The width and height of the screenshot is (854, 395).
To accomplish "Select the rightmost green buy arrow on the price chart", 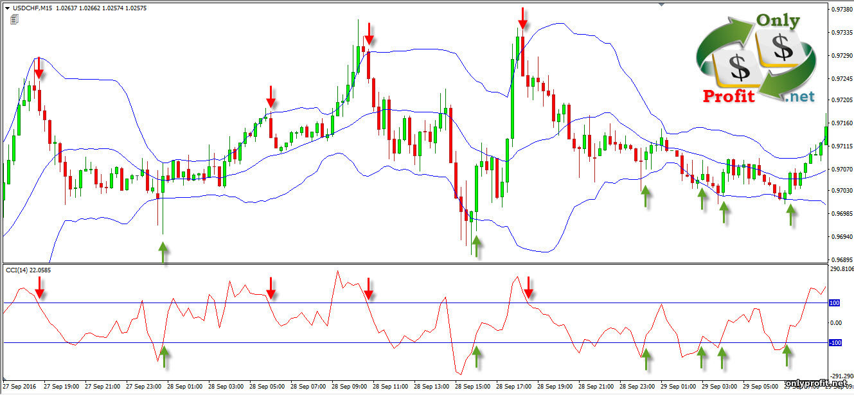I will (x=791, y=215).
